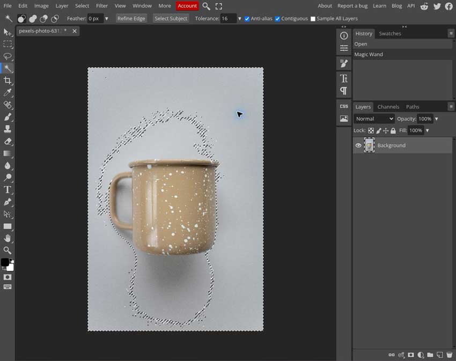Select the Eraser tool
The image size is (456, 361).
8,142
